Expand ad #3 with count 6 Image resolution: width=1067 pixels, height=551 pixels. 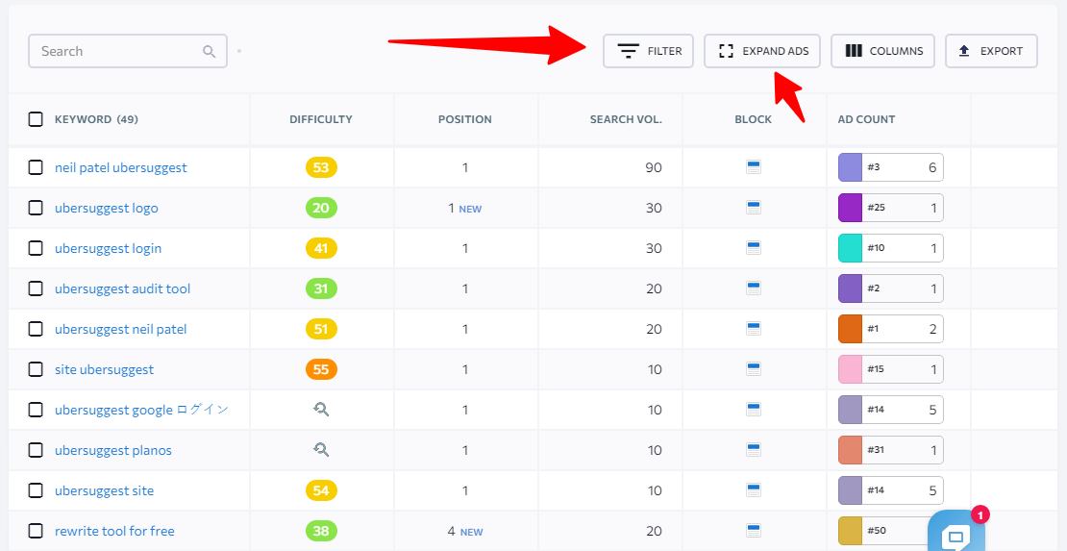click(891, 167)
